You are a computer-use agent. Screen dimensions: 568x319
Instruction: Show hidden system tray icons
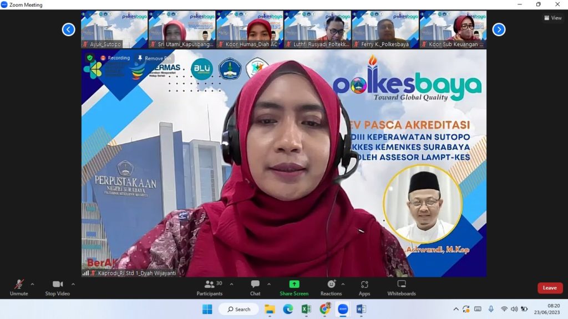pos(456,309)
